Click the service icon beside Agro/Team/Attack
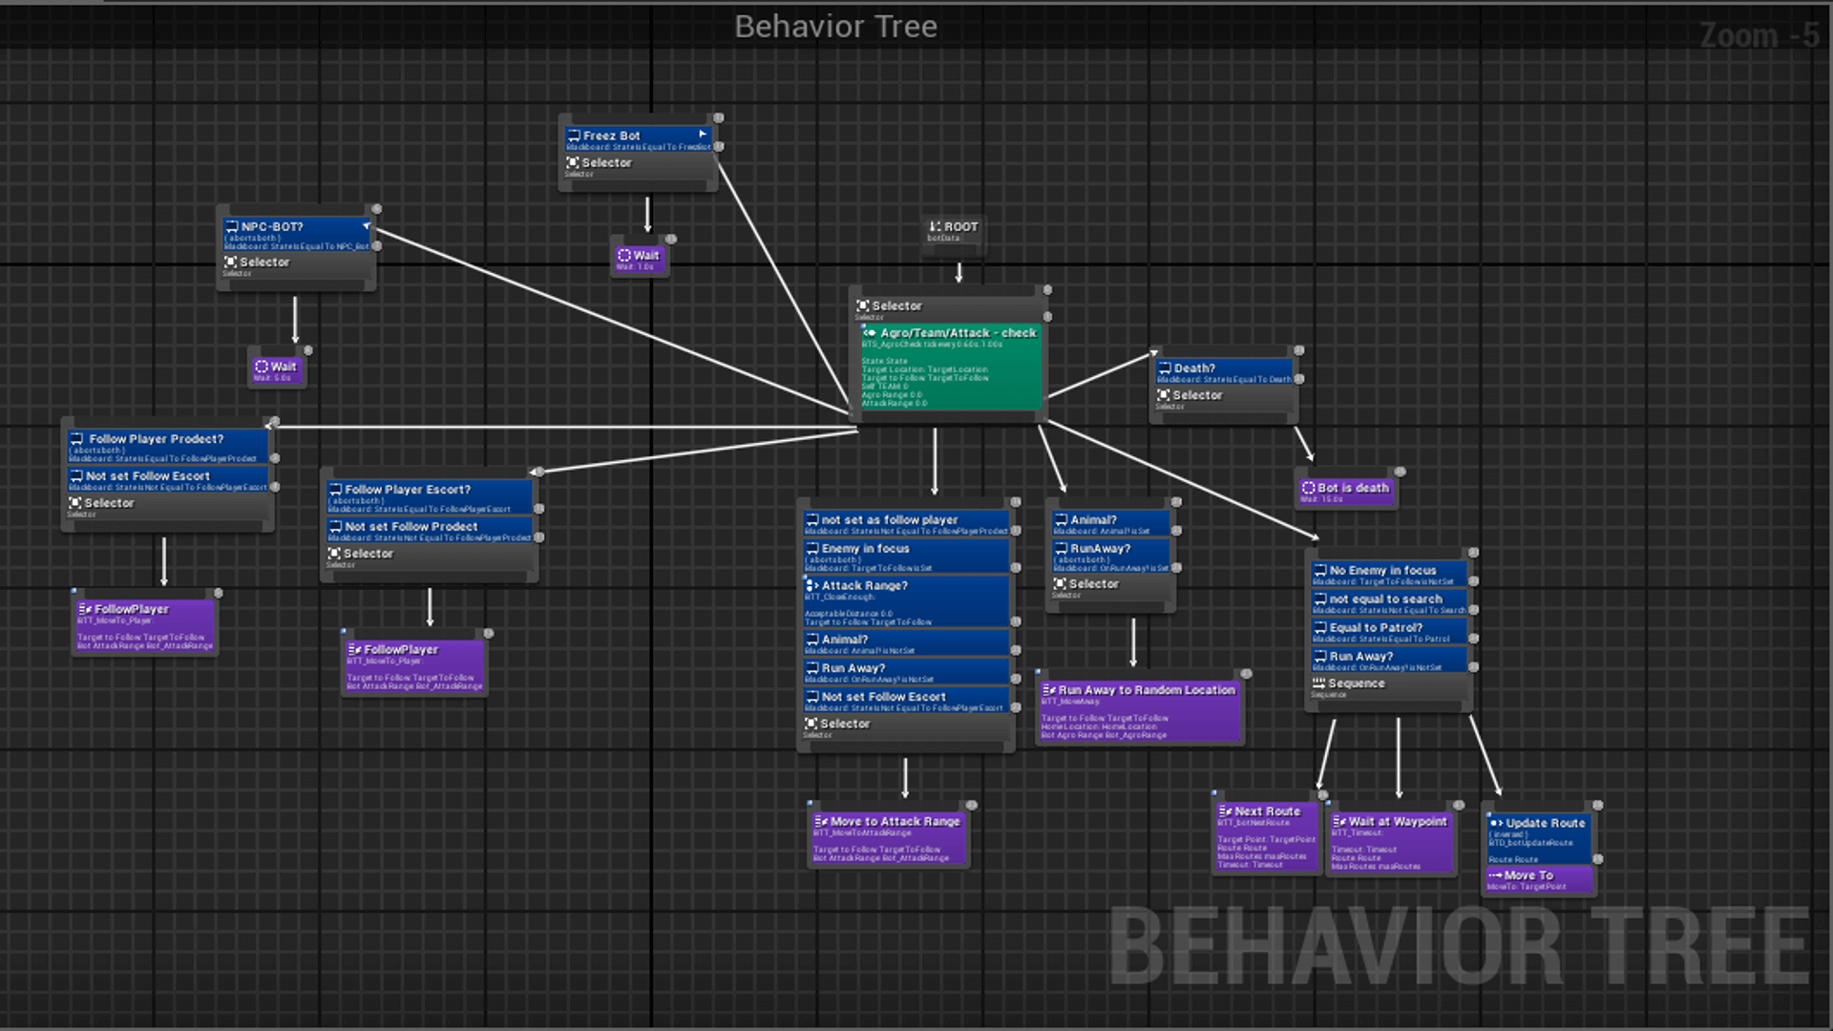 tap(869, 333)
